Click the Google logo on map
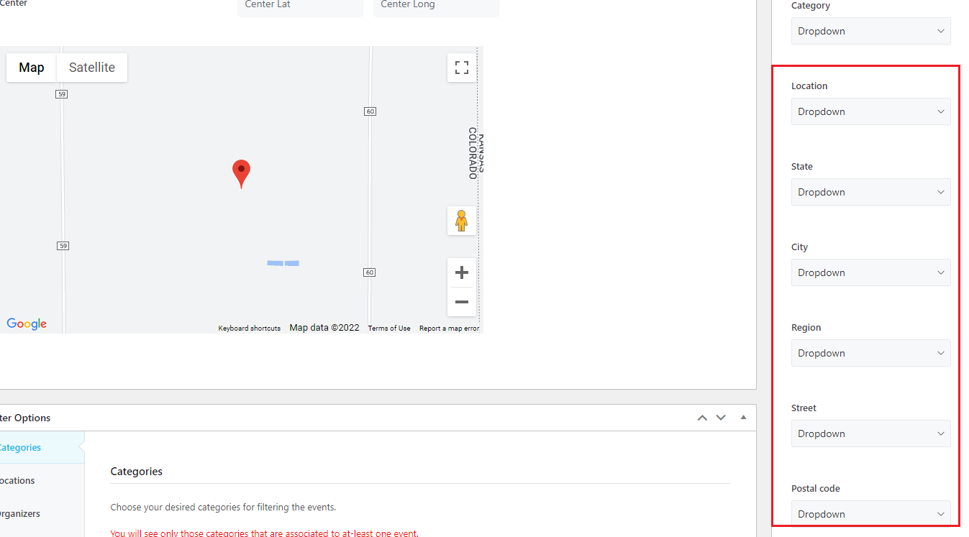The image size is (969, 537). (x=27, y=324)
